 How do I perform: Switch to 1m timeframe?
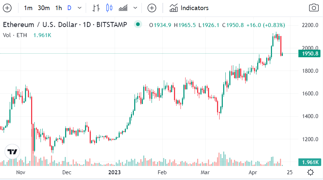[28, 8]
